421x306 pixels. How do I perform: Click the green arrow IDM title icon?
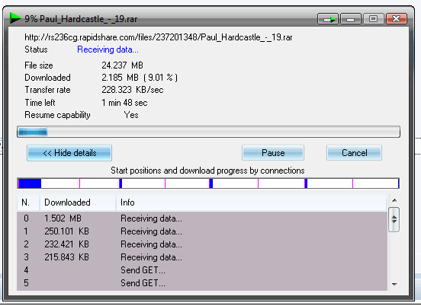15,18
